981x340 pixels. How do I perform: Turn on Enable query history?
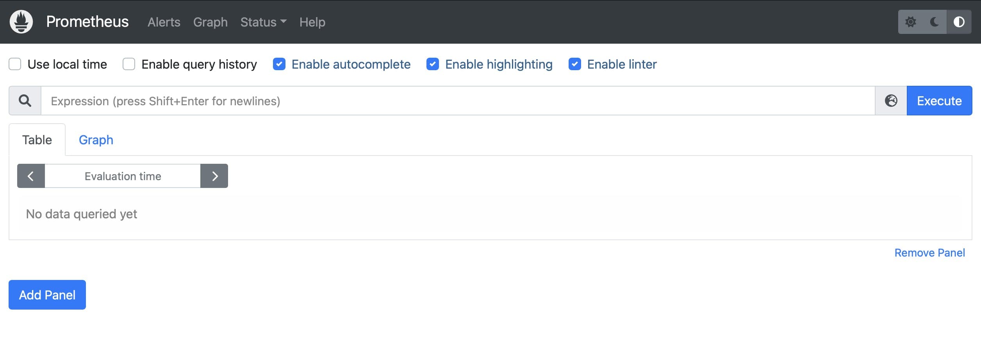(x=129, y=64)
